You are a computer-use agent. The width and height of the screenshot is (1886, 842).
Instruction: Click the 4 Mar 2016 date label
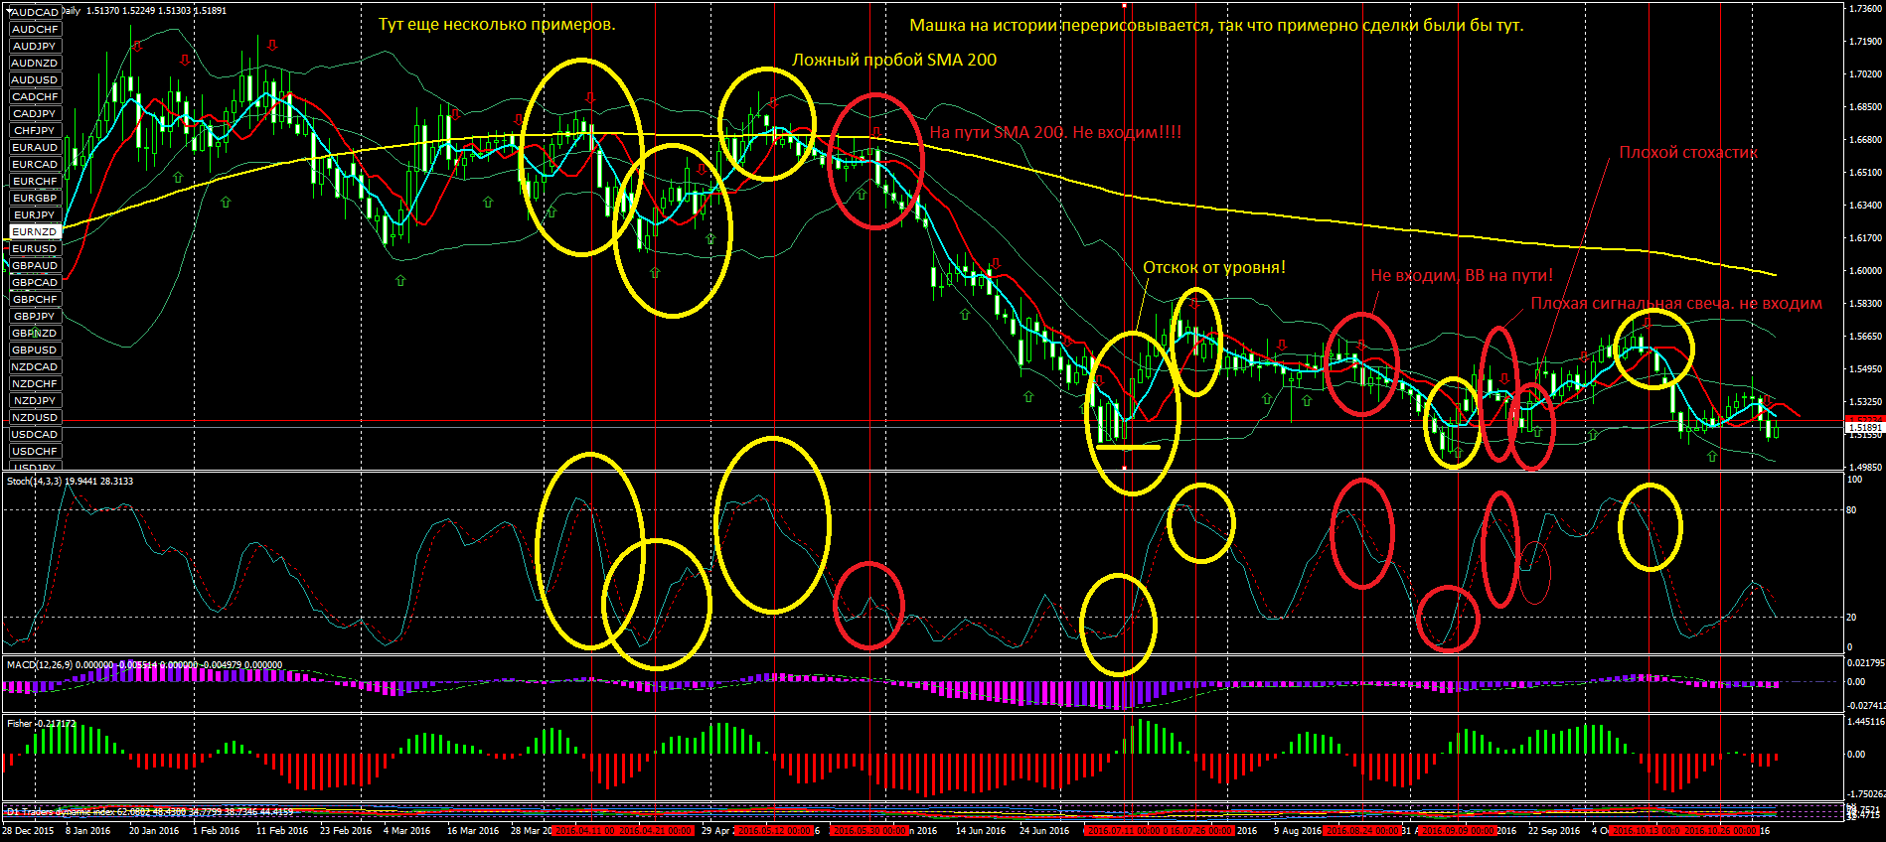click(406, 830)
